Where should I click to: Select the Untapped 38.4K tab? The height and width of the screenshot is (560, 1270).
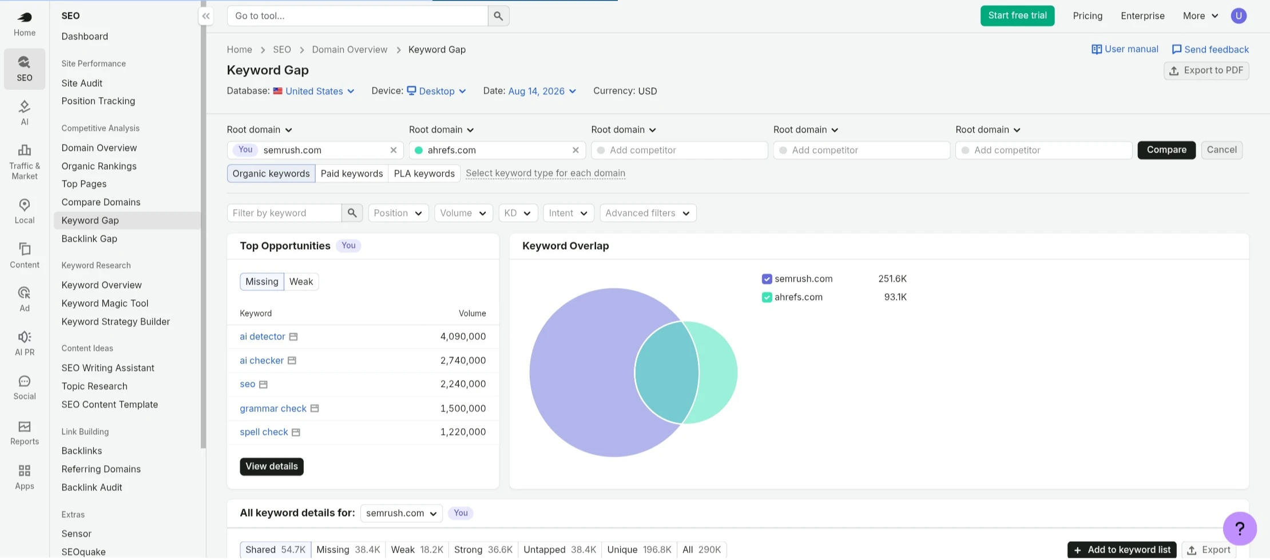[560, 550]
